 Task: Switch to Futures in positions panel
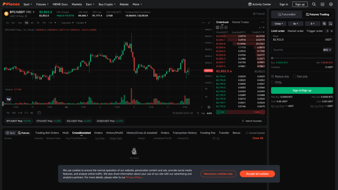[x=23, y=133]
